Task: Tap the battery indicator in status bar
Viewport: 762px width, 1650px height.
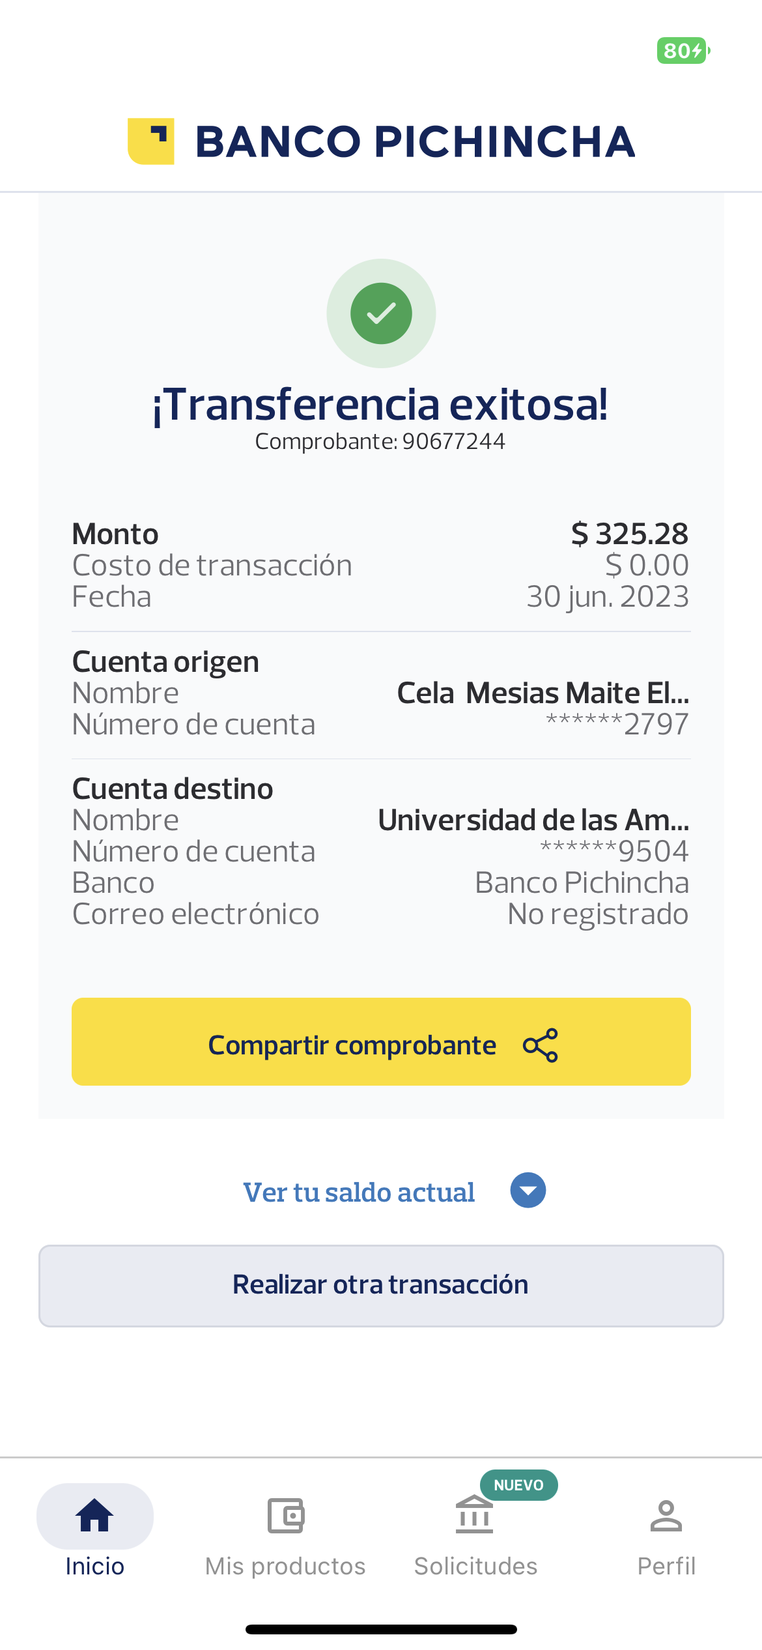Action: (x=683, y=51)
